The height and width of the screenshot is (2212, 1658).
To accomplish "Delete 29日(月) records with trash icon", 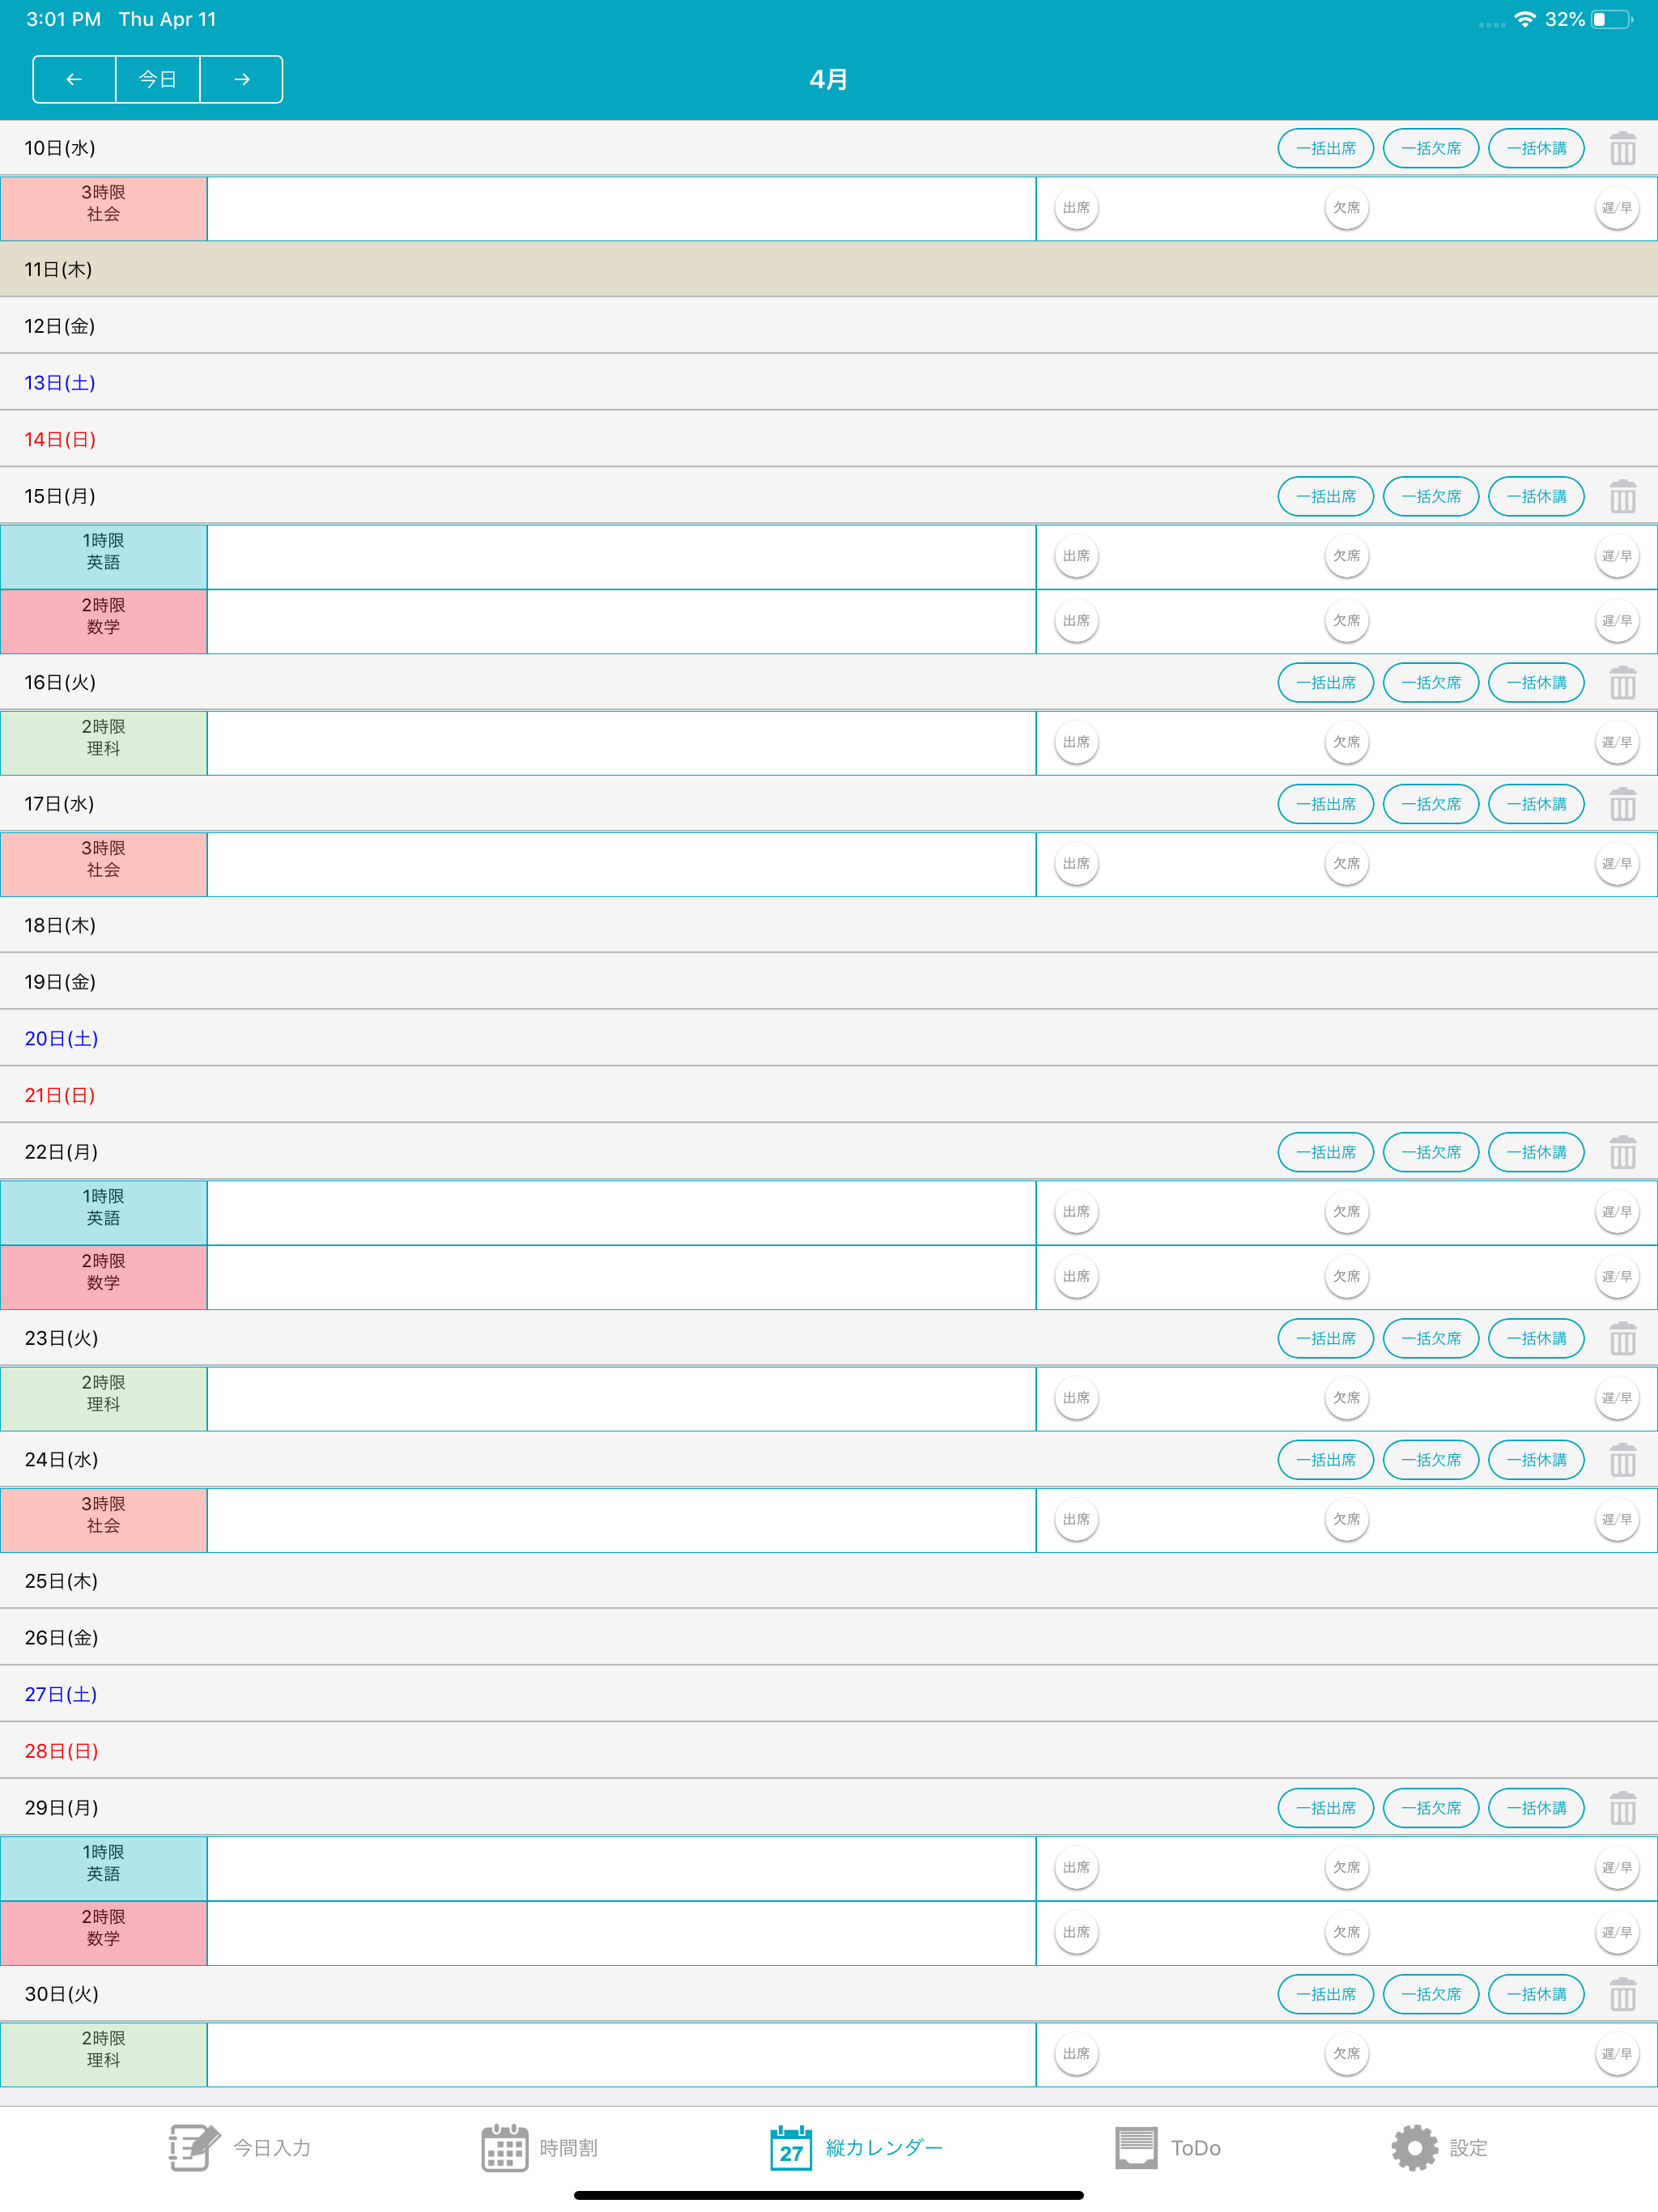I will (x=1622, y=1809).
